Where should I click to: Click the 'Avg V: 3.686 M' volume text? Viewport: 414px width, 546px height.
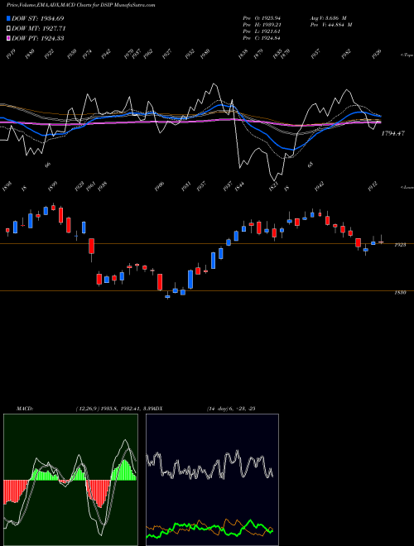click(x=328, y=18)
